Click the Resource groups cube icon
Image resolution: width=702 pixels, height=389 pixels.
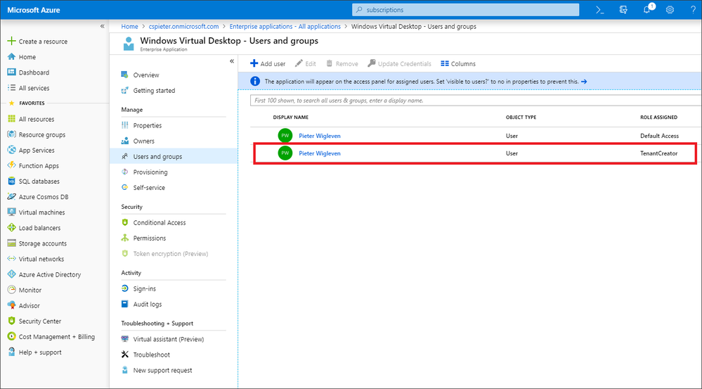(12, 134)
